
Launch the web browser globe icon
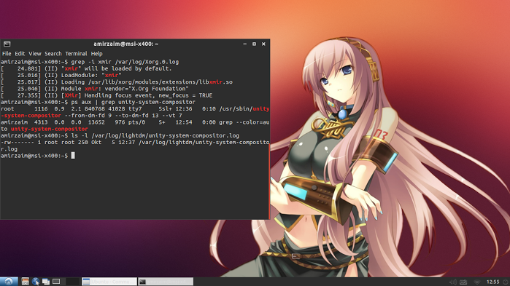point(36,282)
